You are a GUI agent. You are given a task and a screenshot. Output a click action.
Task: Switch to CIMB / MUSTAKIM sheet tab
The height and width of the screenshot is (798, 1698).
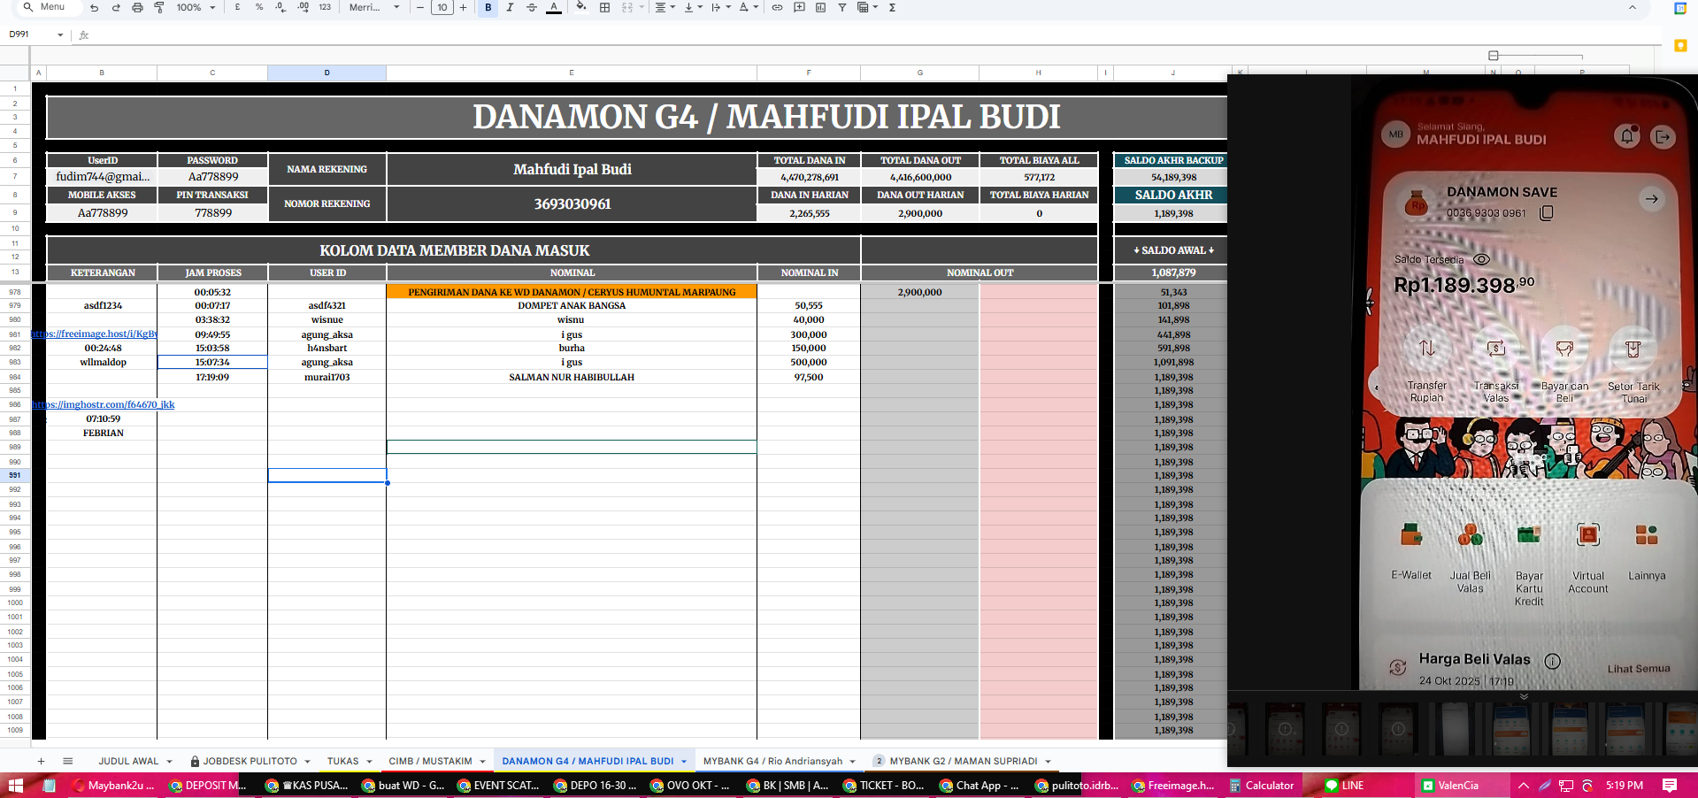[x=430, y=761]
